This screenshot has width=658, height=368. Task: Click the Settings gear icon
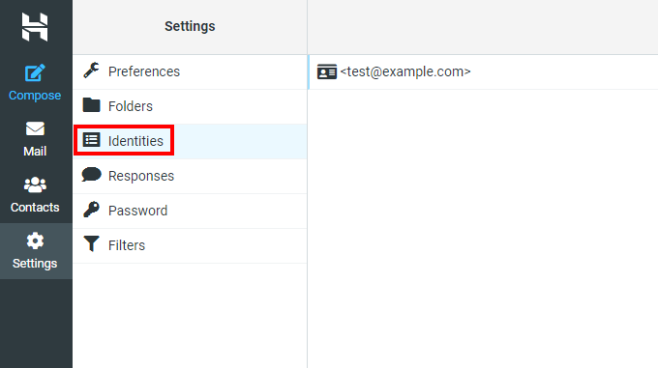coord(35,241)
